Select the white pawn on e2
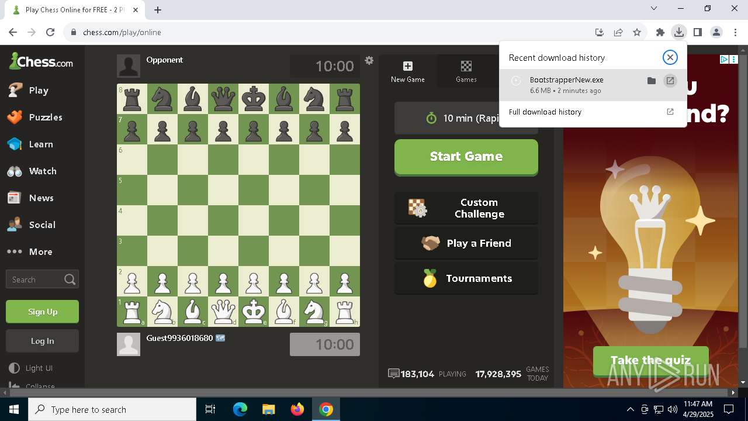This screenshot has width=748, height=421. coord(254,281)
